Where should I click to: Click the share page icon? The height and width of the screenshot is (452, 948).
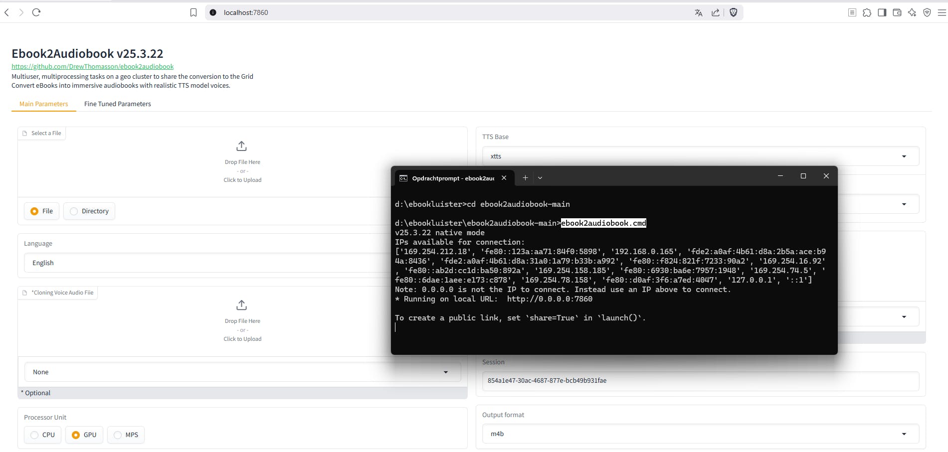coord(716,12)
